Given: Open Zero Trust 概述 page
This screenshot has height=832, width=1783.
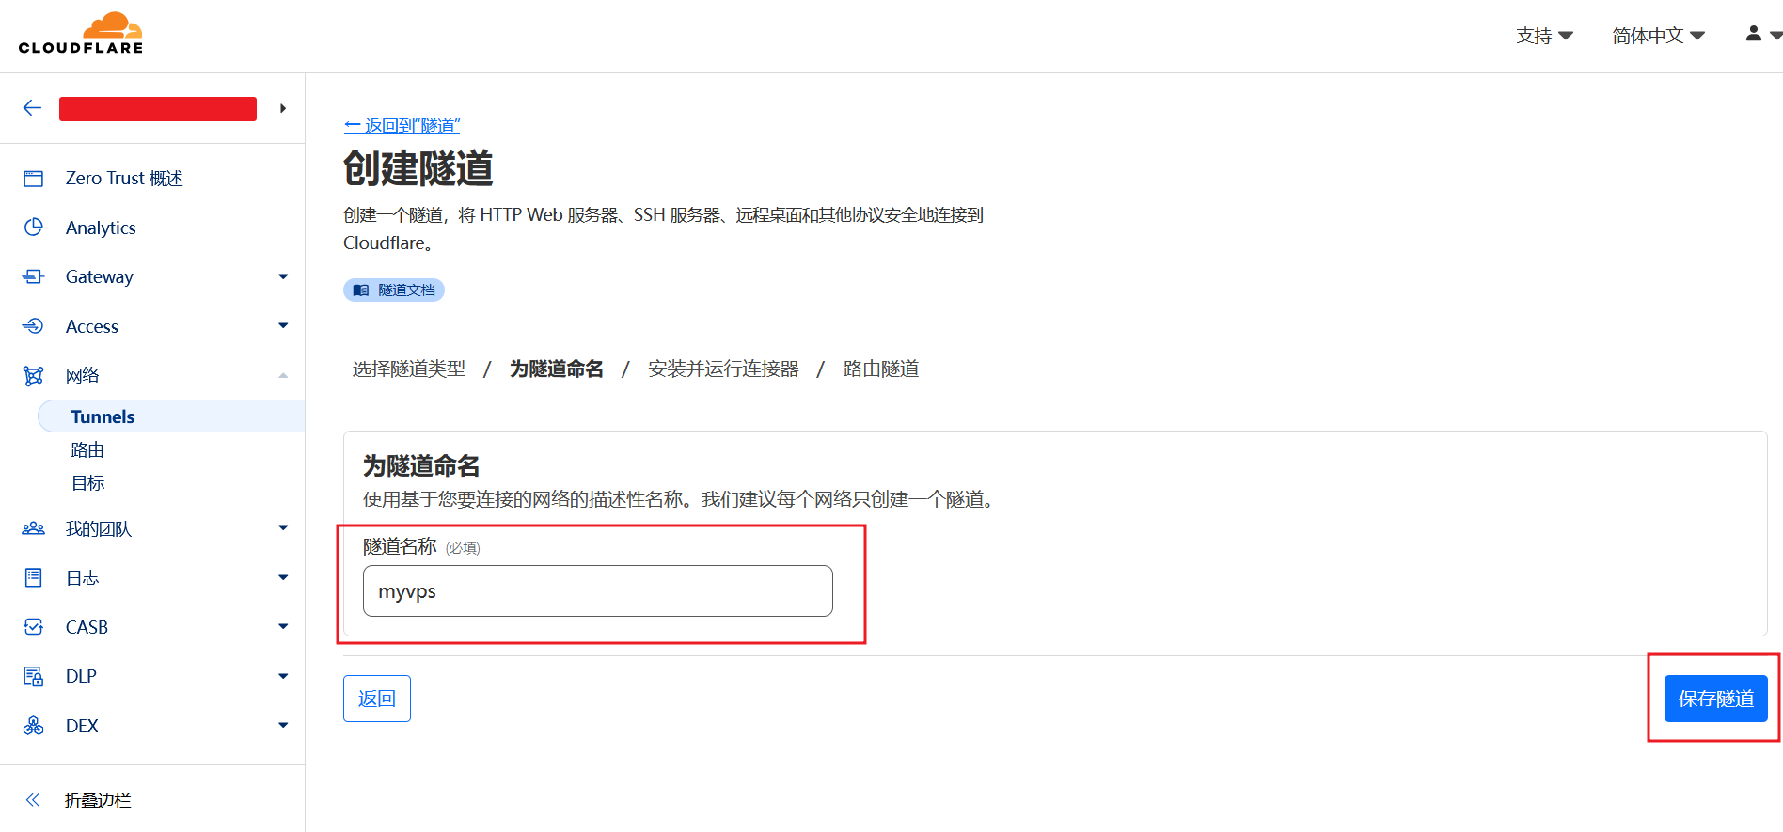Looking at the screenshot, I should coord(124,179).
